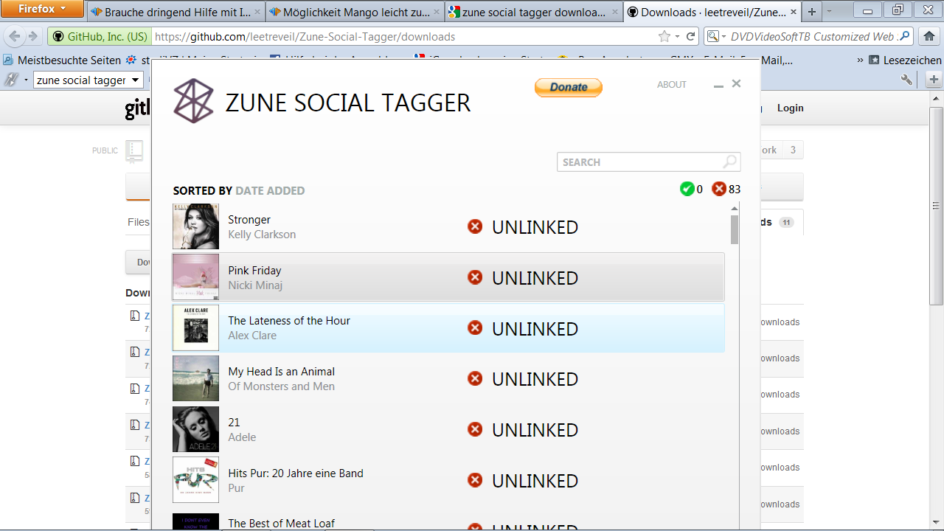
Task: Open the list-all-tabs dropdown arrow
Action: pos(830,12)
